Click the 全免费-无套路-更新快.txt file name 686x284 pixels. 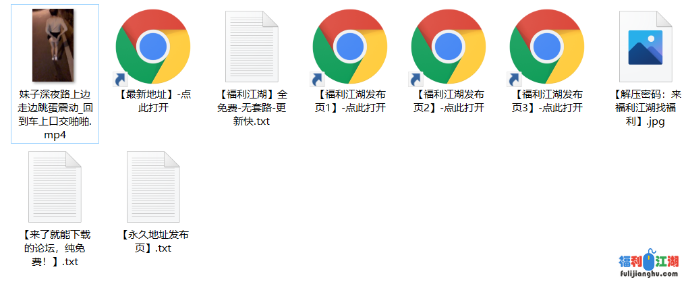click(x=252, y=108)
